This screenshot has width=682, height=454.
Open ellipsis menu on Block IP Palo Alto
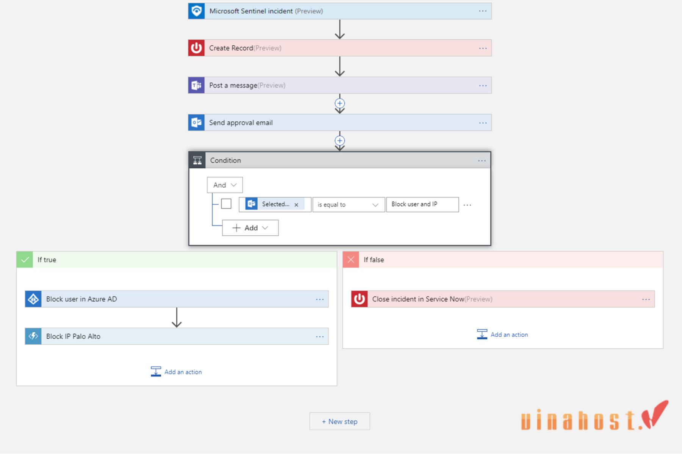click(320, 337)
